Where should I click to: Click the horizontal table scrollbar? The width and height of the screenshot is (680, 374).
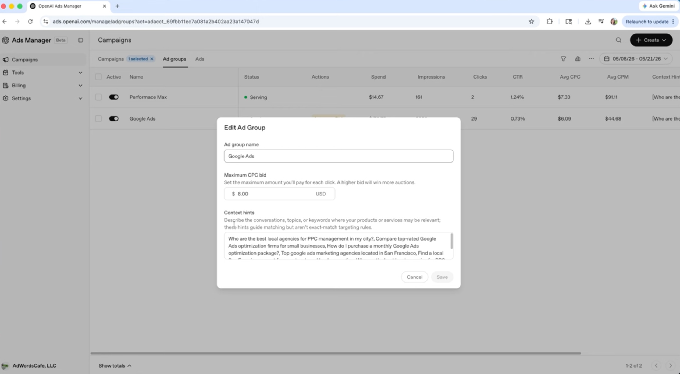[x=336, y=353]
